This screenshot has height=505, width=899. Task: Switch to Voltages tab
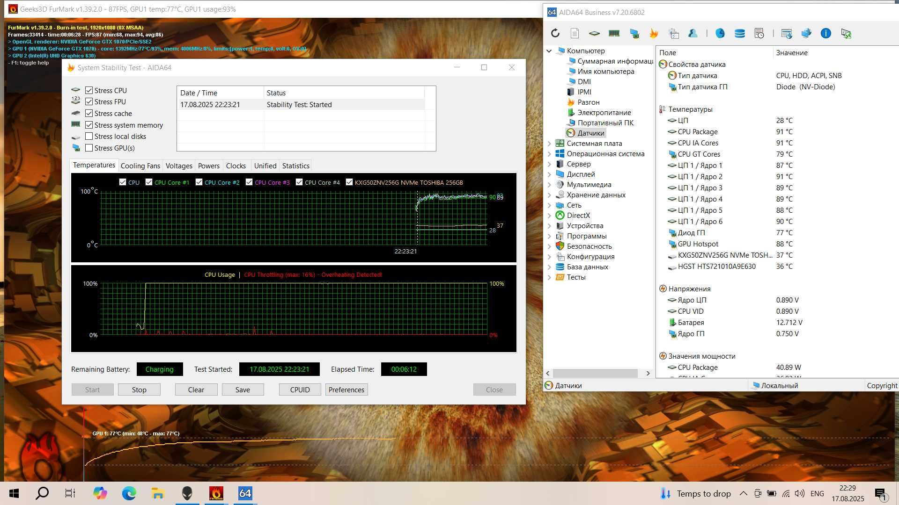click(179, 166)
